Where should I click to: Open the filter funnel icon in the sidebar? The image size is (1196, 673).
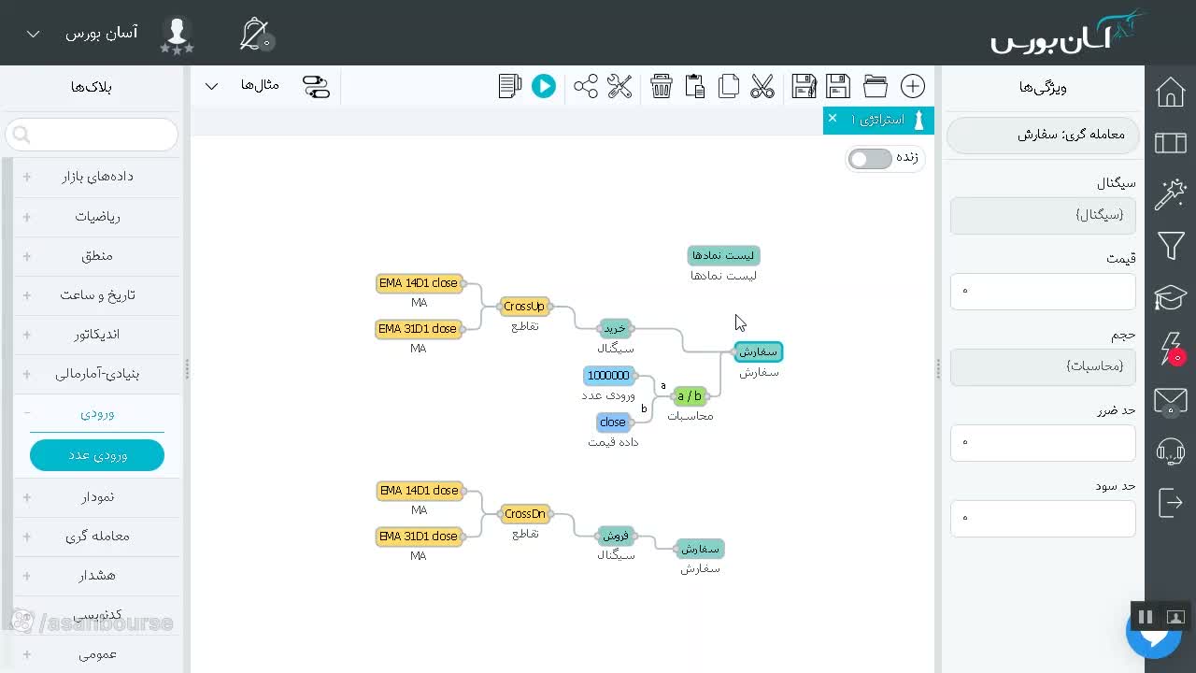1171,246
